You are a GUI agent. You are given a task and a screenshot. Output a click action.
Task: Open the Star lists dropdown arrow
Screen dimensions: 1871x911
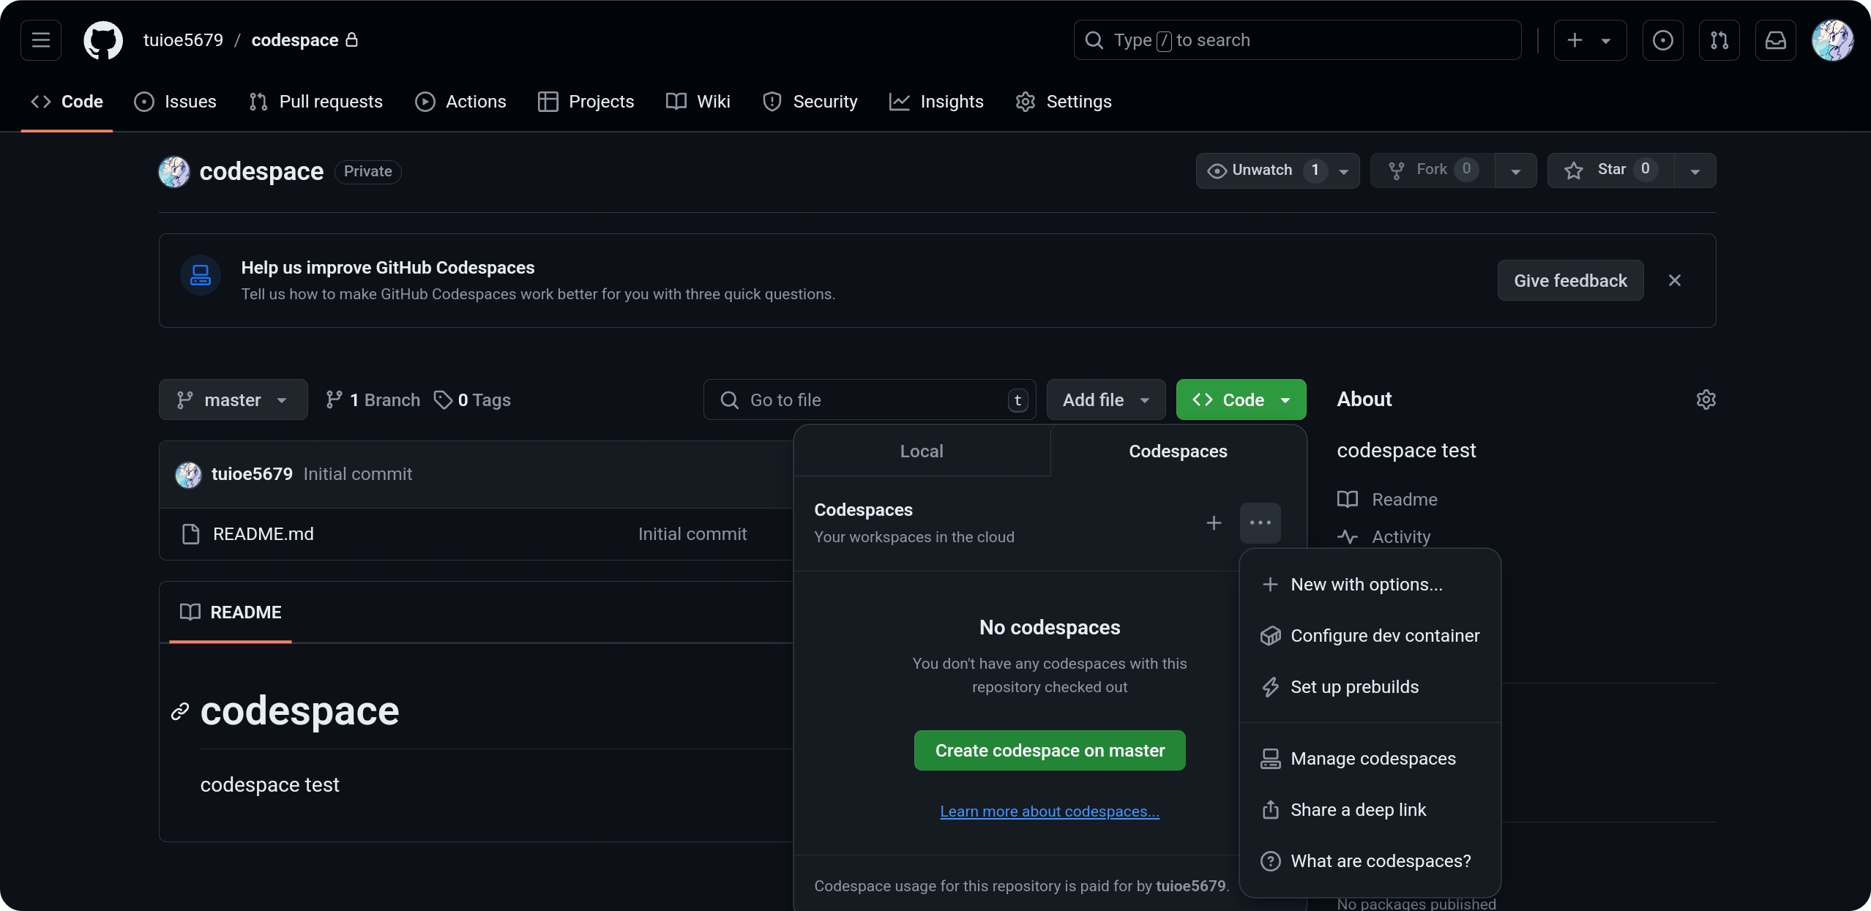[x=1695, y=171]
